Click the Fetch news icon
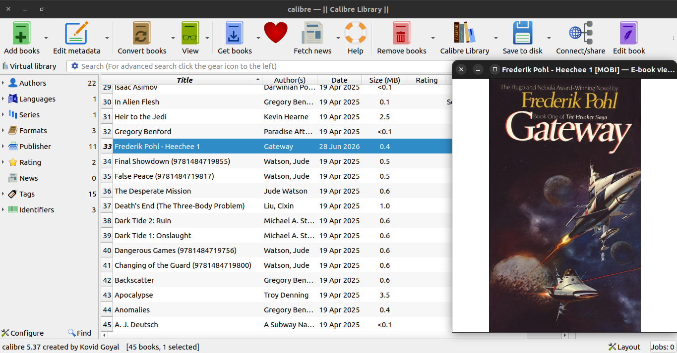This screenshot has height=353, width=677. (312, 33)
